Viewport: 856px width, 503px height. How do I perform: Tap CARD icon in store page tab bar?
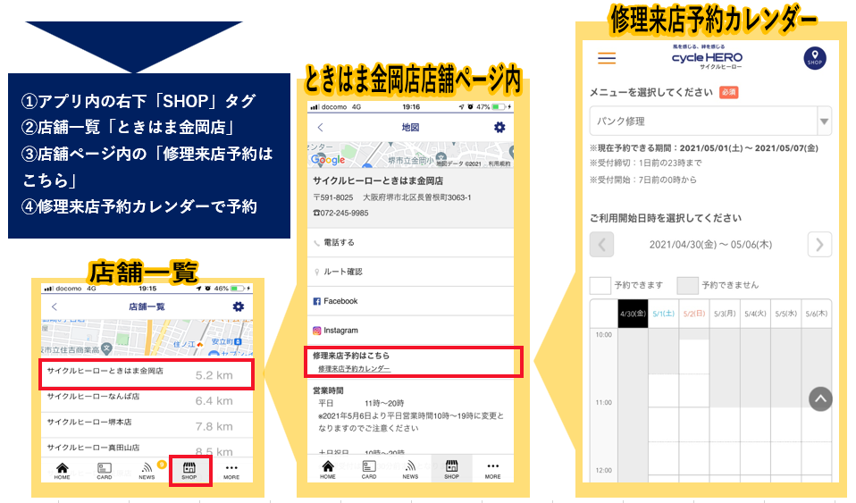[369, 469]
